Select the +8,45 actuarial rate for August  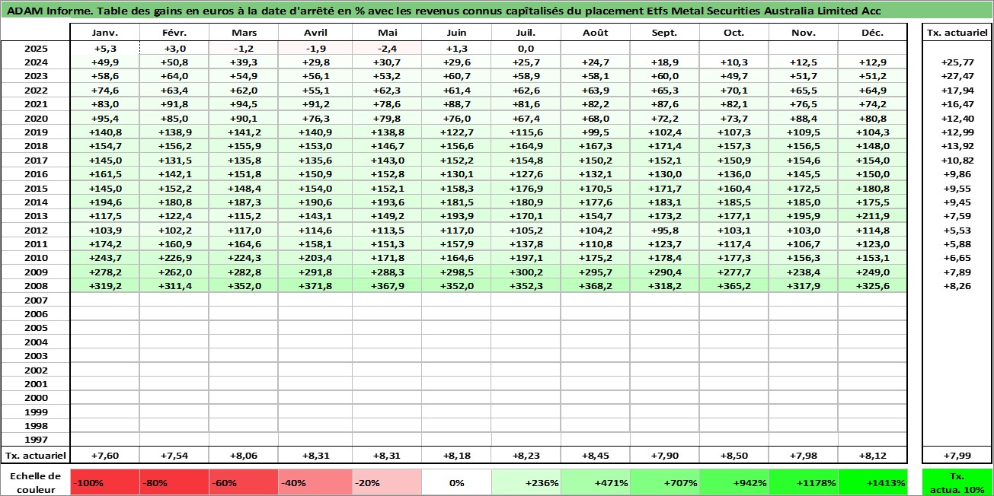[x=596, y=456]
